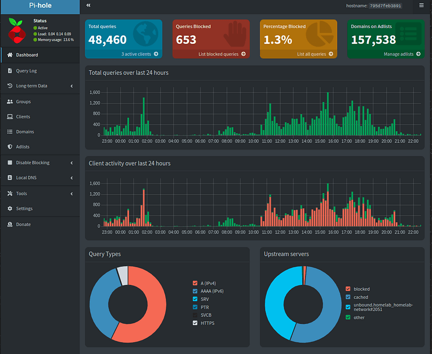Viewport: 432px width, 354px height.
Task: Click the Groups people icon
Action: pyautogui.click(x=10, y=101)
